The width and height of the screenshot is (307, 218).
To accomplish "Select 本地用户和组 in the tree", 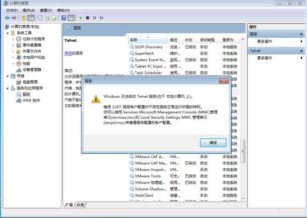I will (x=34, y=58).
